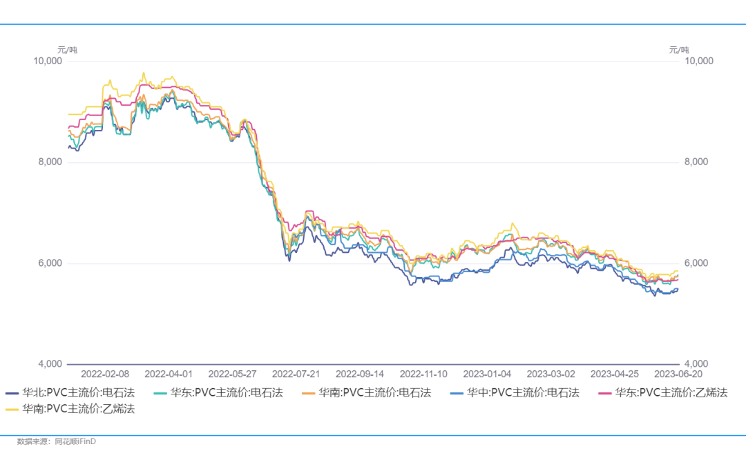Select the 2022-07-21 date on the x-axis
746x449 pixels.
pos(296,374)
